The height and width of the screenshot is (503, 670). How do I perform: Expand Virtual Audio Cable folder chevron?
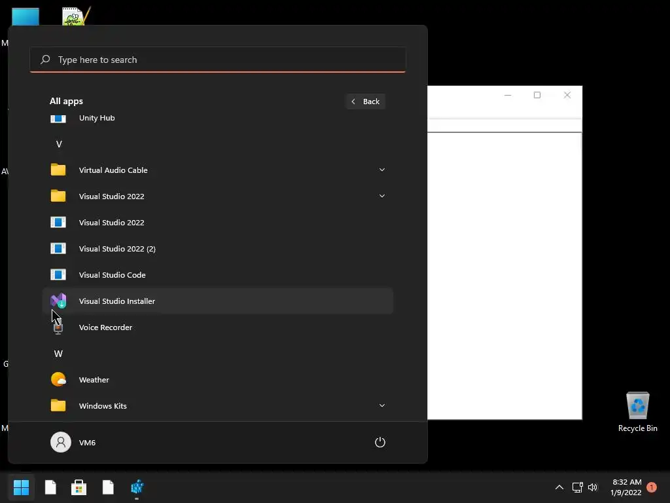point(382,170)
